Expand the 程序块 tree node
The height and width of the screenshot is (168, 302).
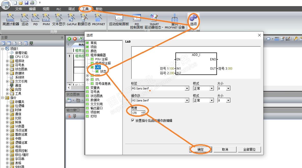(x=7, y=61)
